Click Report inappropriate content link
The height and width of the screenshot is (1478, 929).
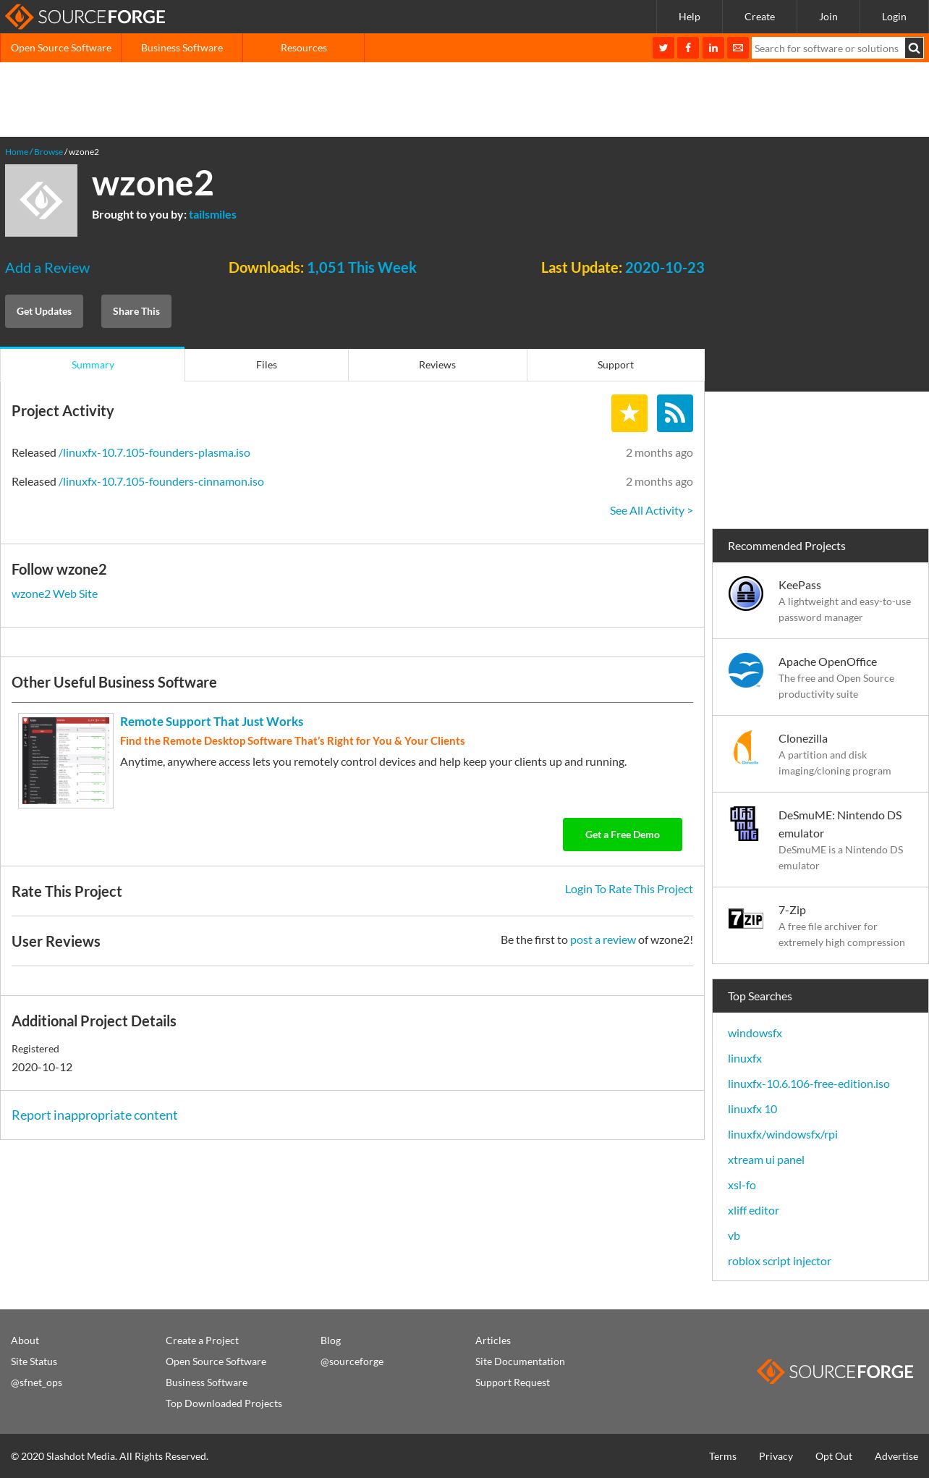94,1115
